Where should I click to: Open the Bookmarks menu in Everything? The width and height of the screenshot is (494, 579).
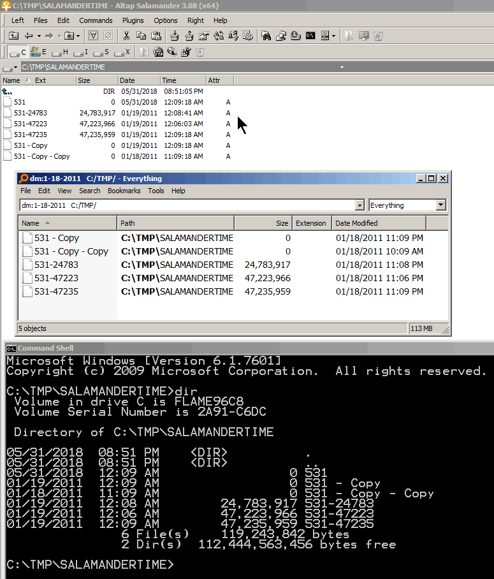click(x=124, y=191)
